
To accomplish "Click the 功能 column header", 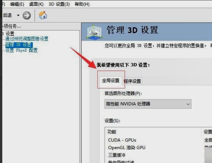I will [153, 132].
